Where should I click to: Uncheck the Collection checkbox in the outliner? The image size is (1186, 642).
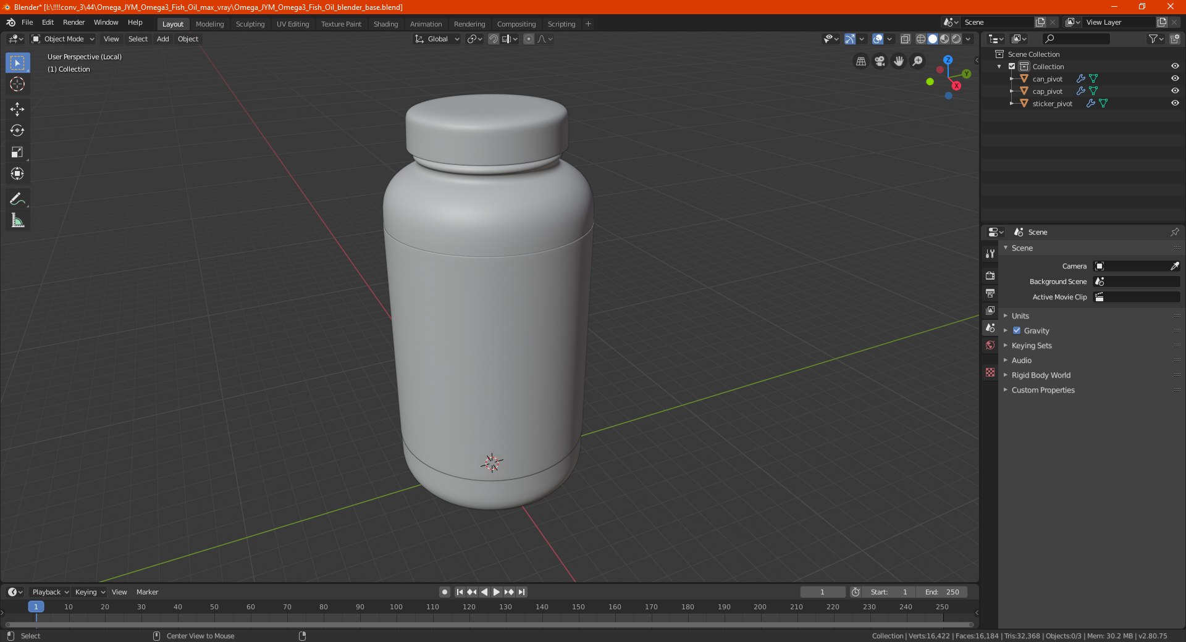point(1012,66)
